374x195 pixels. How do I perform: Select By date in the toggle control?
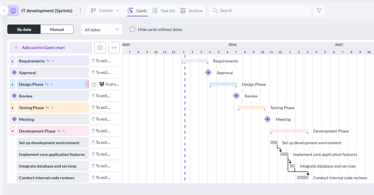(24, 29)
